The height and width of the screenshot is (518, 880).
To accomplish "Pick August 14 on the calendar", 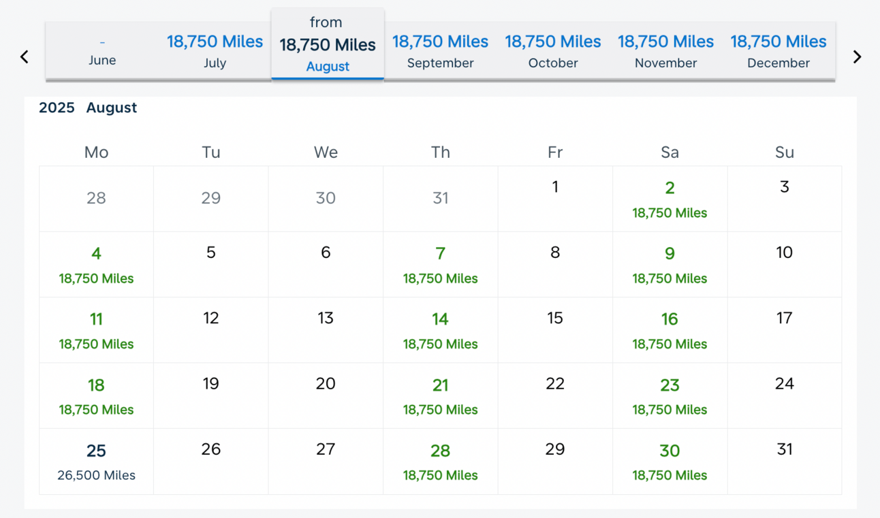I will coord(440,330).
